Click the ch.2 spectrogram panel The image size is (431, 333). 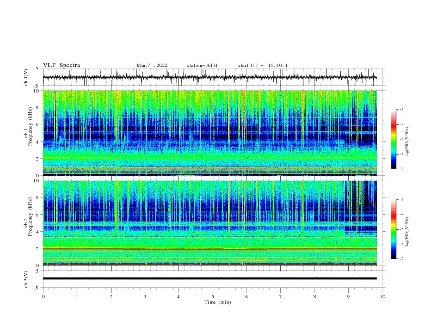click(210, 223)
